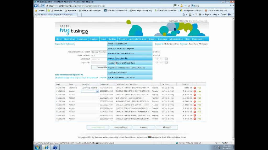Click red delete icon for row 20080901-0002
268x150 pixels.
194,91
